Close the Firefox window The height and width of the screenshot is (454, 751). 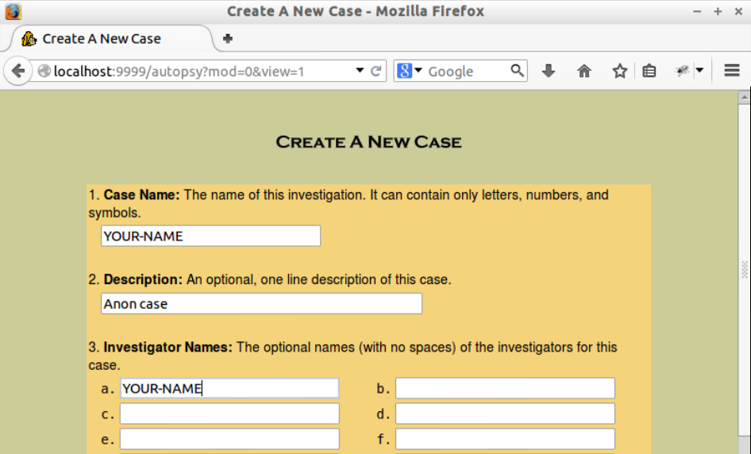(738, 11)
